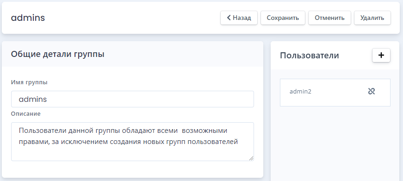Click the Общие детали группы heading
Viewport: 403px width, 181px height.
click(57, 54)
